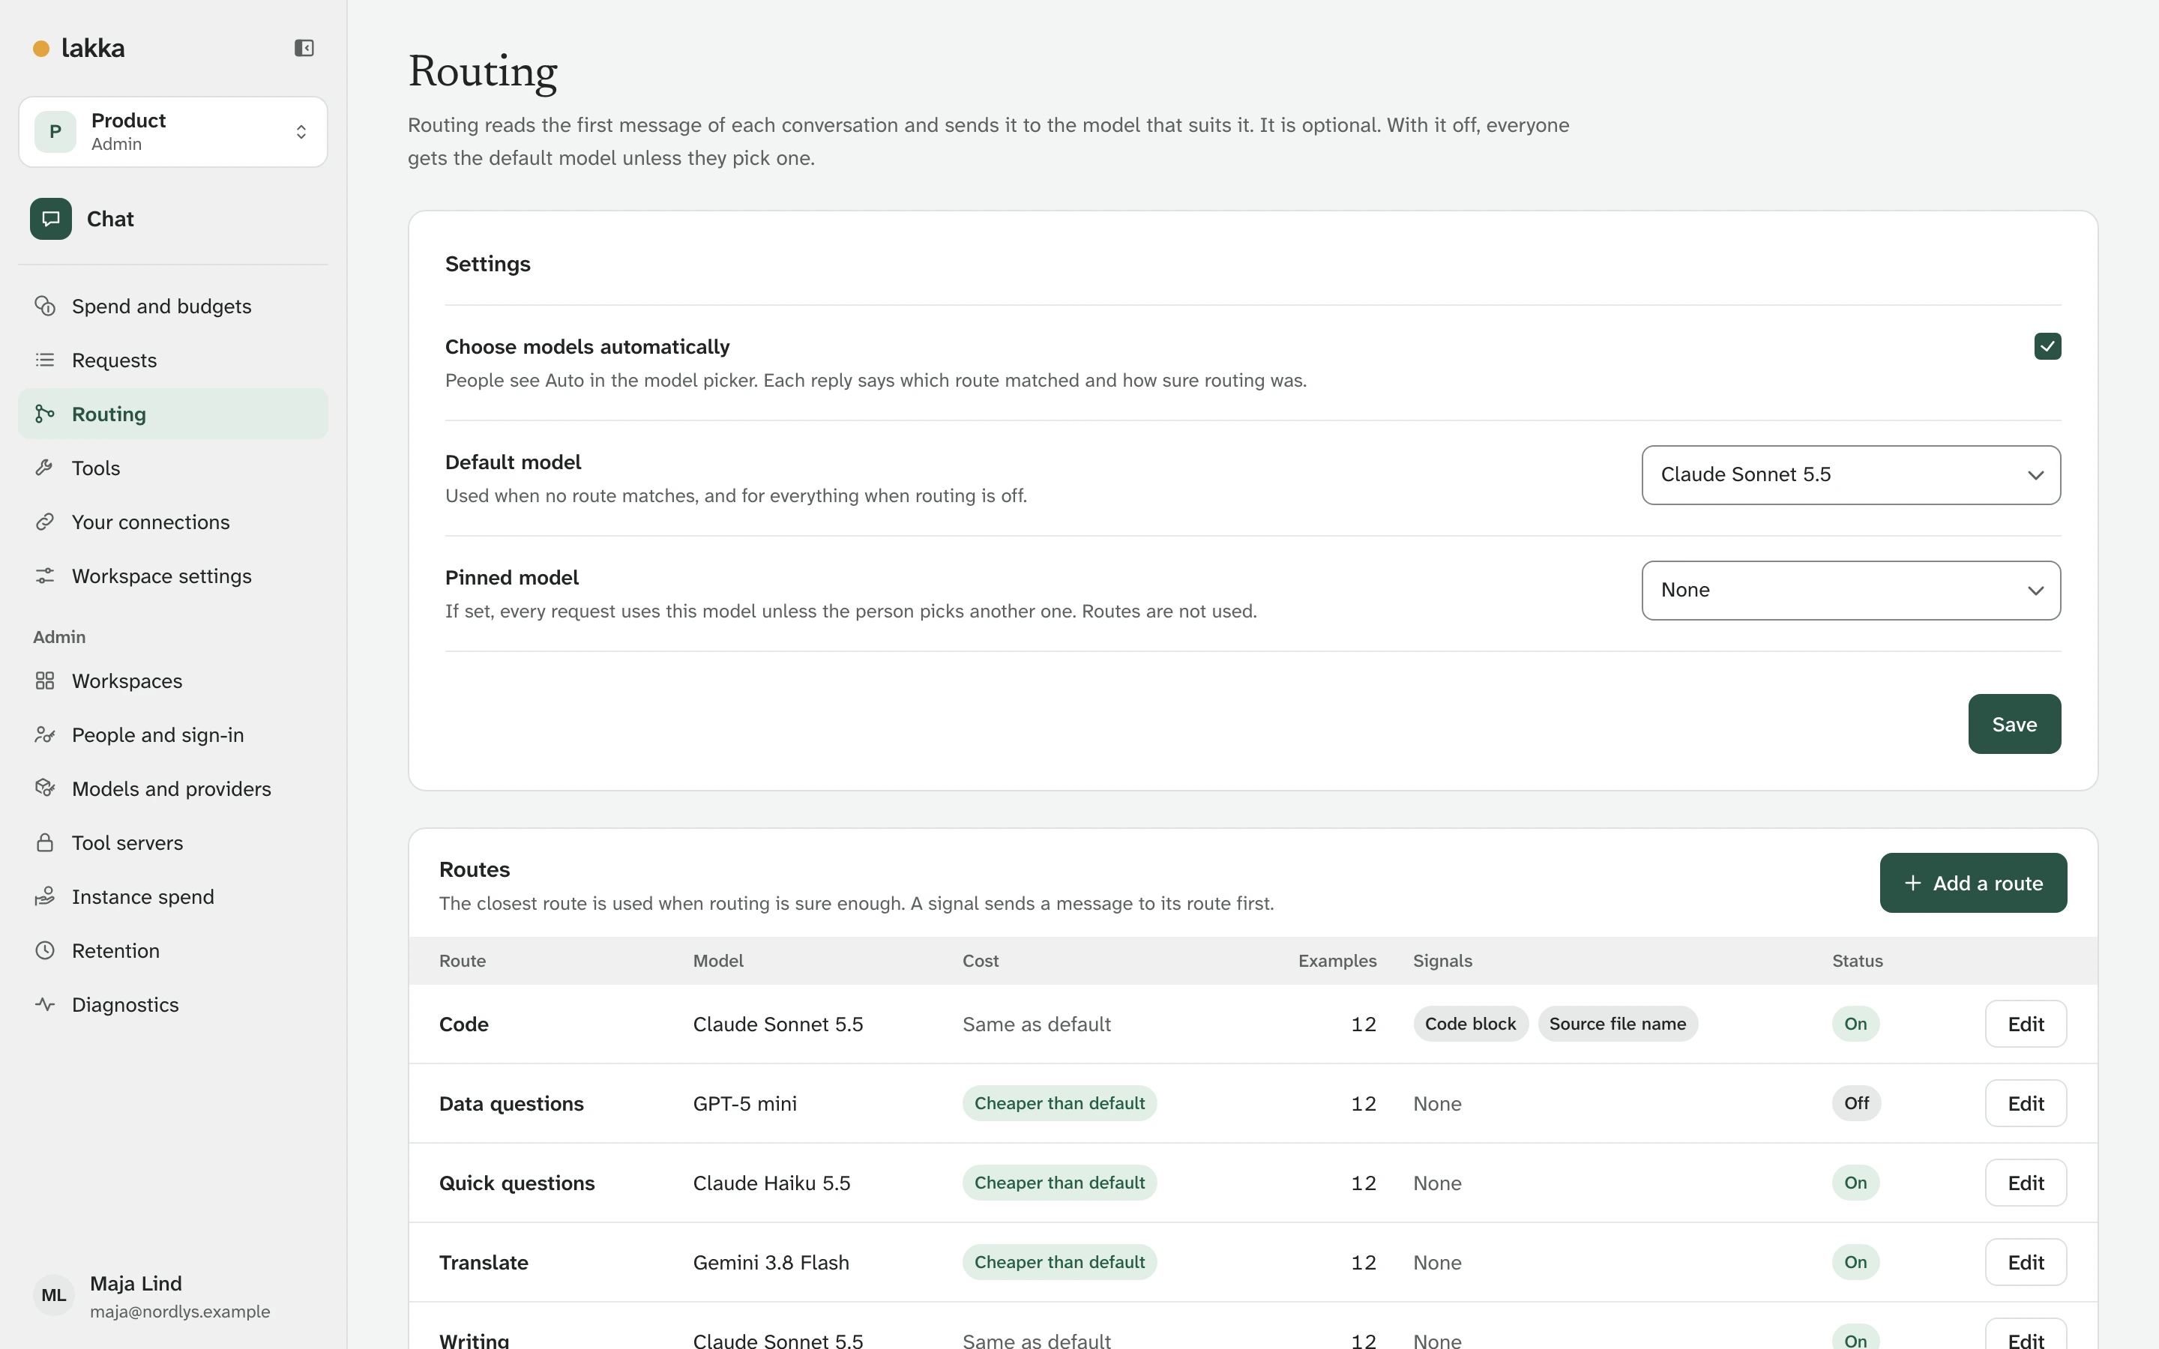The width and height of the screenshot is (2159, 1349).
Task: Navigate to Retention
Action: coord(173,951)
